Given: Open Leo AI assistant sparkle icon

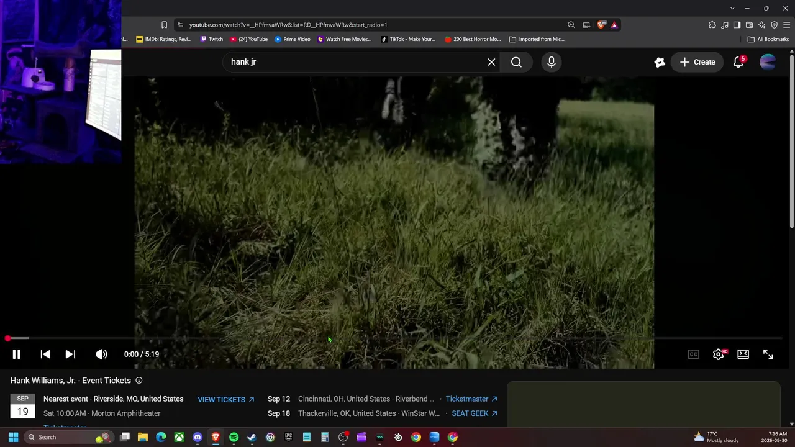Looking at the screenshot, I should click(x=761, y=25).
